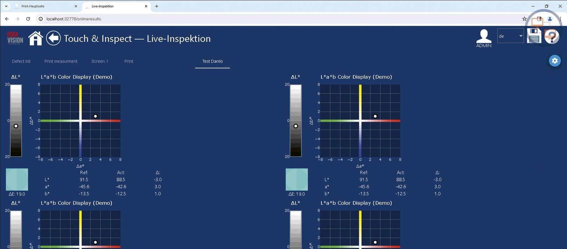Click the white data point in upper-left chart

[95, 116]
